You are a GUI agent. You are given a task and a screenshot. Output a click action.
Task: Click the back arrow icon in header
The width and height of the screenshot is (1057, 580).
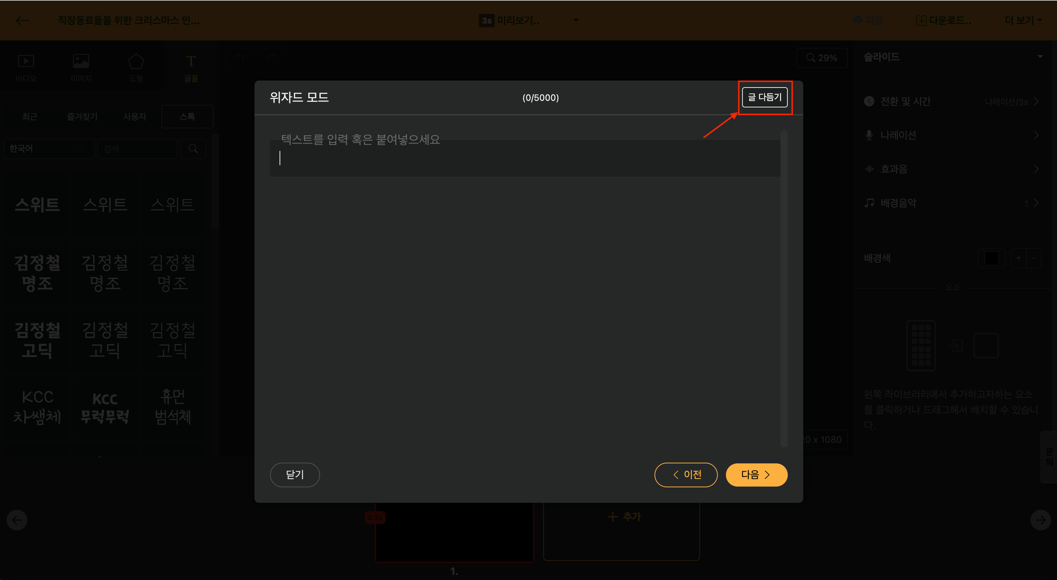(x=23, y=21)
